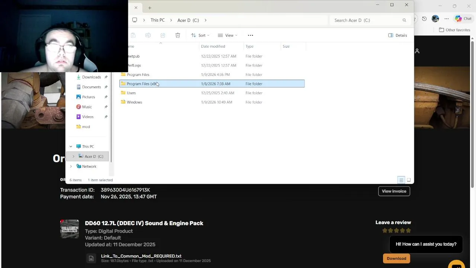Open Documents in navigation pane
This screenshot has width=476, height=268.
click(91, 87)
